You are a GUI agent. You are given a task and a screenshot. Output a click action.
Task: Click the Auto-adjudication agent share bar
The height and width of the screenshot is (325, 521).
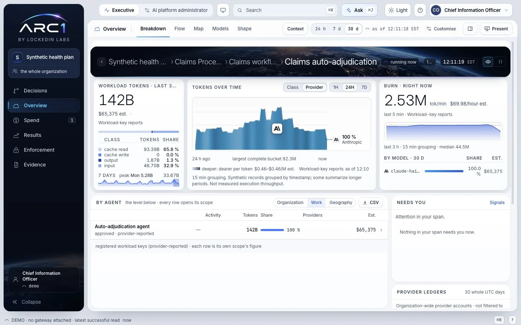pyautogui.click(x=272, y=230)
